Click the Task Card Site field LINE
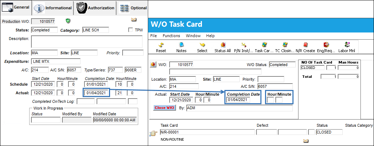This screenshot has height=146, width=374. (226, 79)
